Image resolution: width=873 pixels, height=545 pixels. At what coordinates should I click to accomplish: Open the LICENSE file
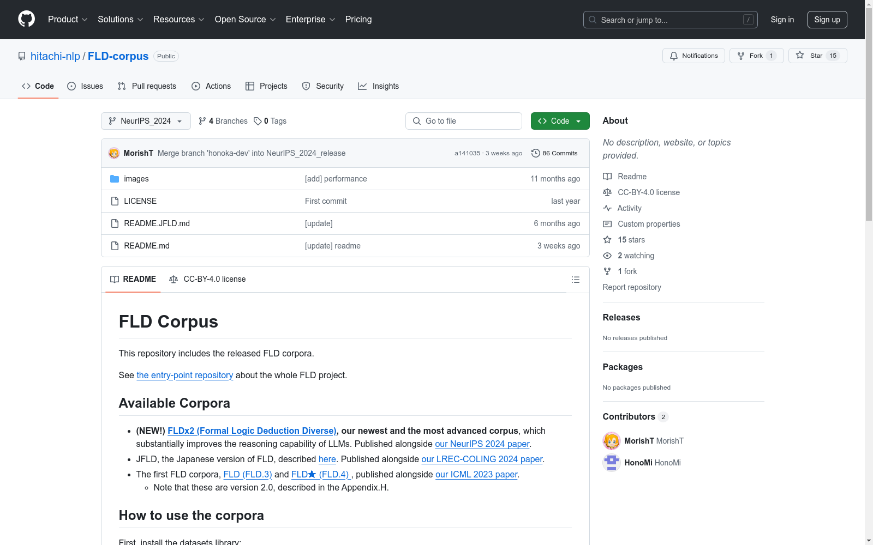[140, 201]
